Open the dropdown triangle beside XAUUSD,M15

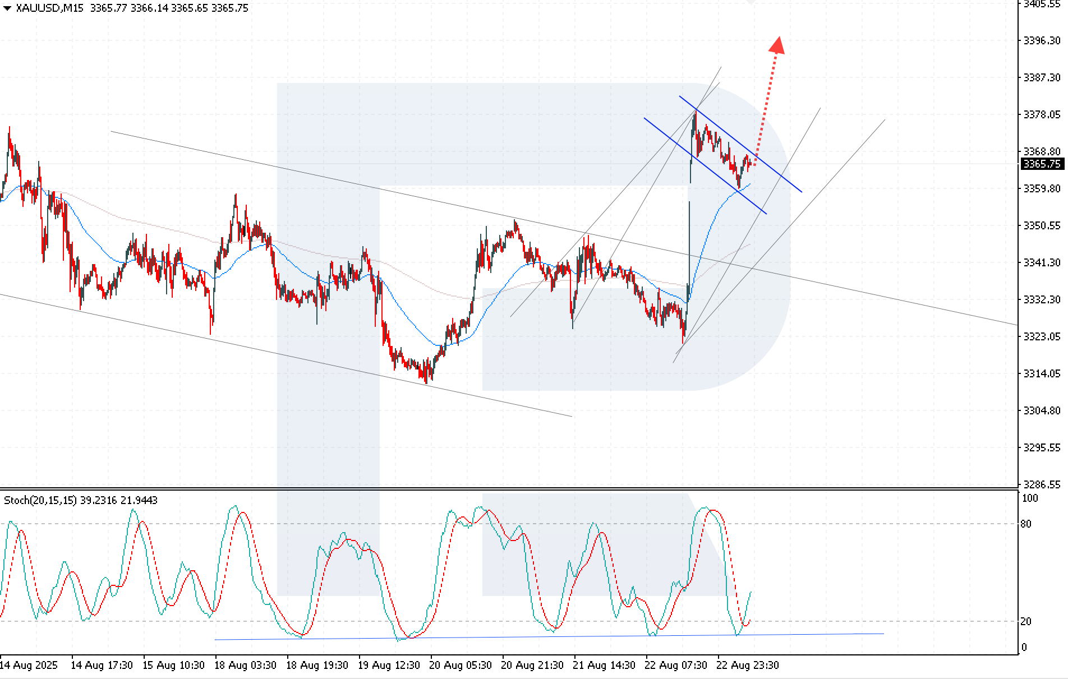pos(7,8)
